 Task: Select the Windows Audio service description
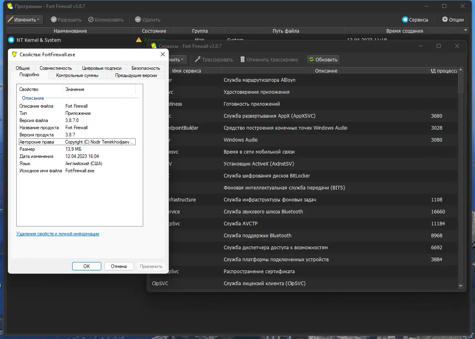click(240, 140)
